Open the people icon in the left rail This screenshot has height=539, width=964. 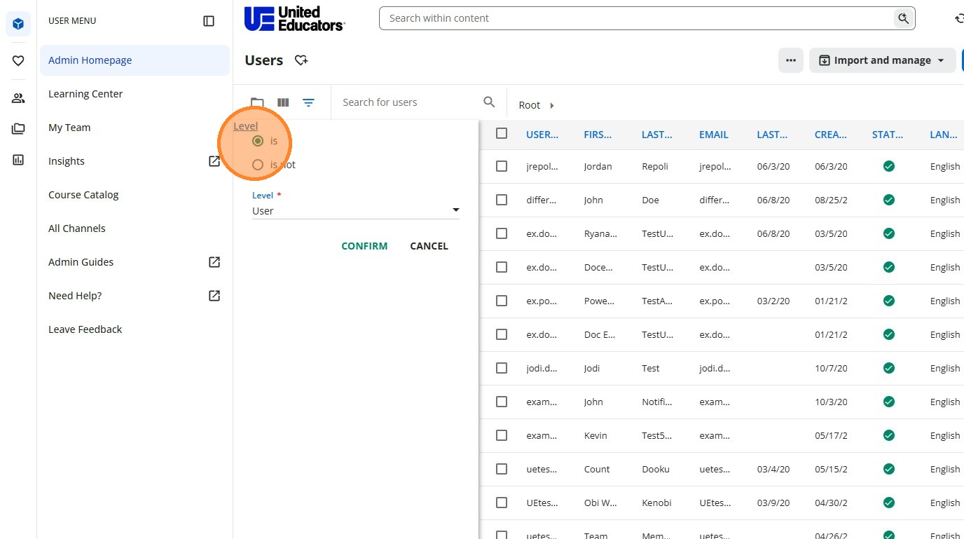(x=18, y=98)
